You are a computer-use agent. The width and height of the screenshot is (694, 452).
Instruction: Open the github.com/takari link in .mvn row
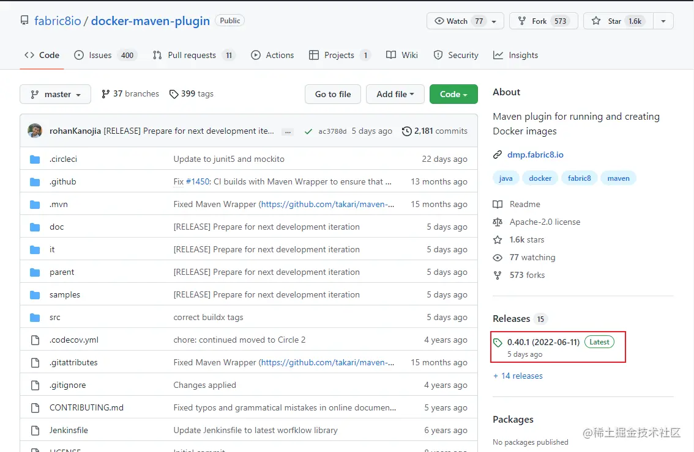(x=326, y=204)
